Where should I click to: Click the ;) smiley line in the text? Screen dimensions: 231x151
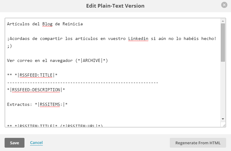pyautogui.click(x=9, y=46)
